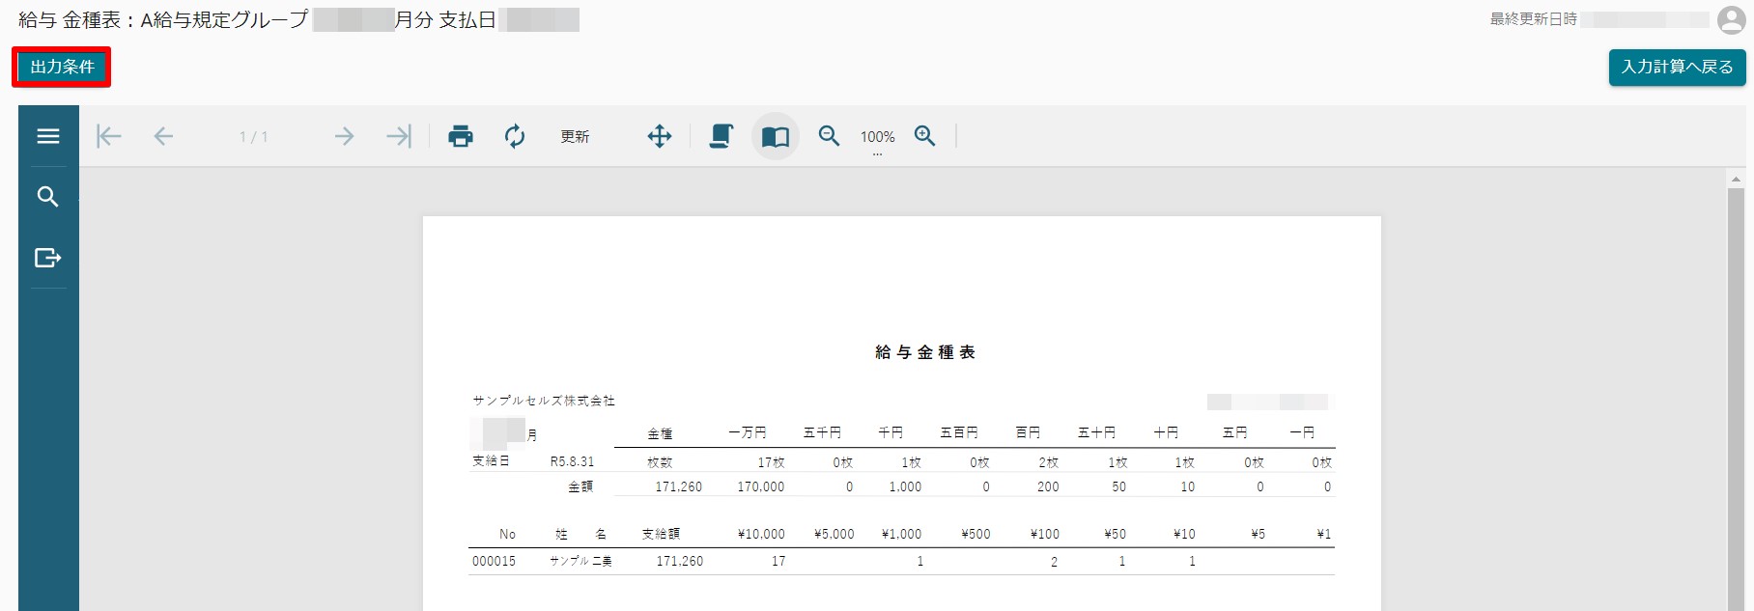The height and width of the screenshot is (611, 1754).
Task: Jump to the last page
Action: pyautogui.click(x=399, y=136)
